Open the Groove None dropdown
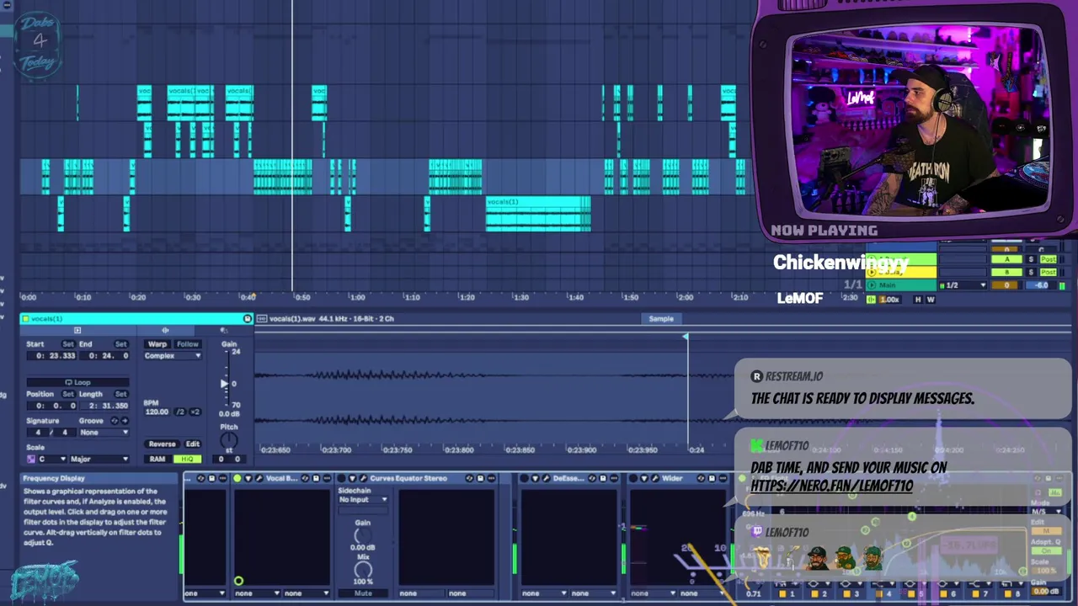The height and width of the screenshot is (606, 1078). 104,433
